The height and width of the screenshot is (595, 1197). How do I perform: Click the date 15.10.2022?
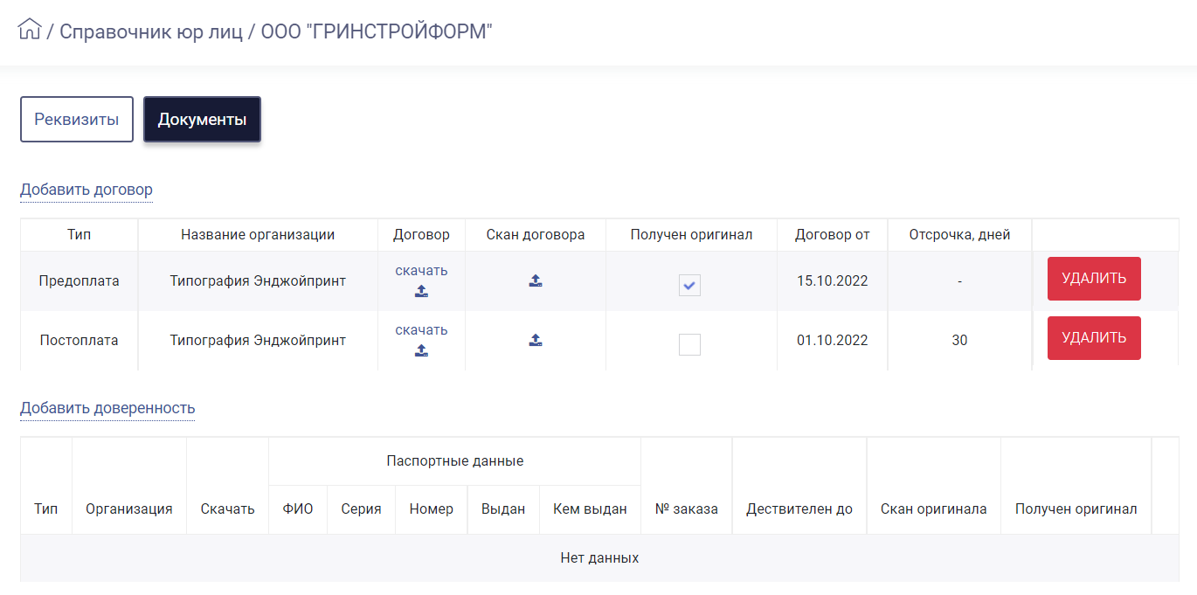[833, 281]
